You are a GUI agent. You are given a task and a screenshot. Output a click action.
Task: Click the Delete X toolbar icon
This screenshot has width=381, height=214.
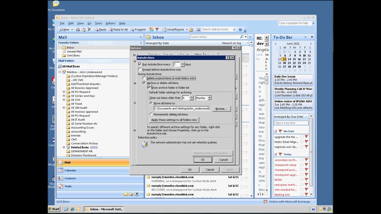pyautogui.click(x=89, y=29)
